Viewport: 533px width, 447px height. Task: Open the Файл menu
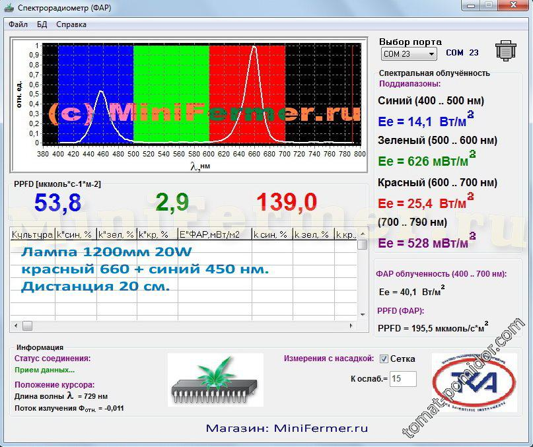pos(18,24)
